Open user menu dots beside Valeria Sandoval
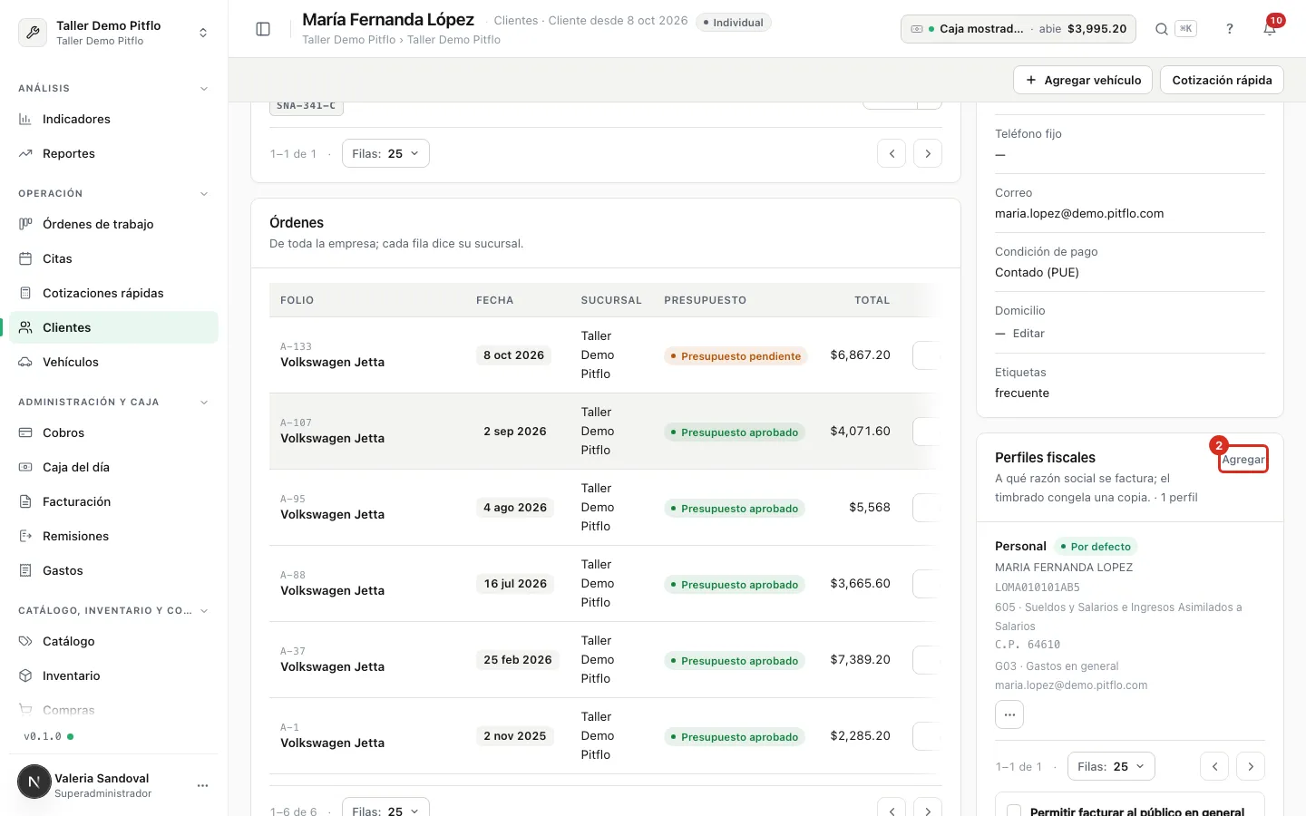The image size is (1306, 816). point(203,785)
